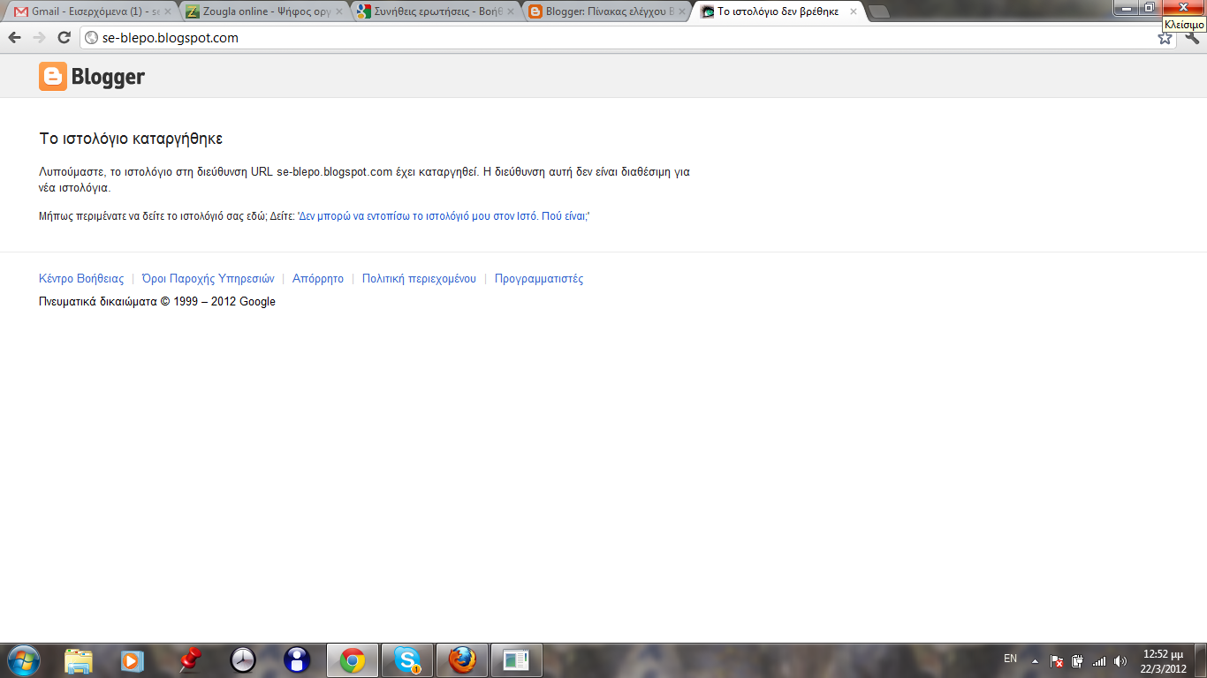Click the EN language indicator
The image size is (1207, 678).
pyautogui.click(x=1011, y=659)
